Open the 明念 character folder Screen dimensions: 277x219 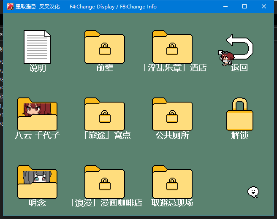pyautogui.click(x=37, y=182)
